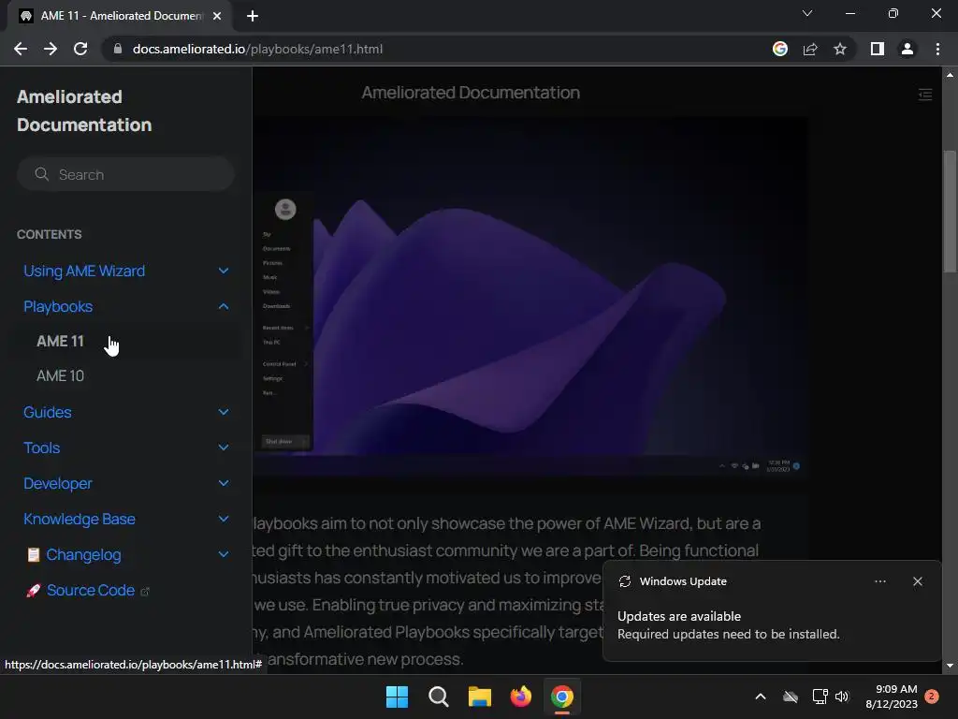
Task: Open File Explorer from taskbar
Action: pyautogui.click(x=480, y=697)
